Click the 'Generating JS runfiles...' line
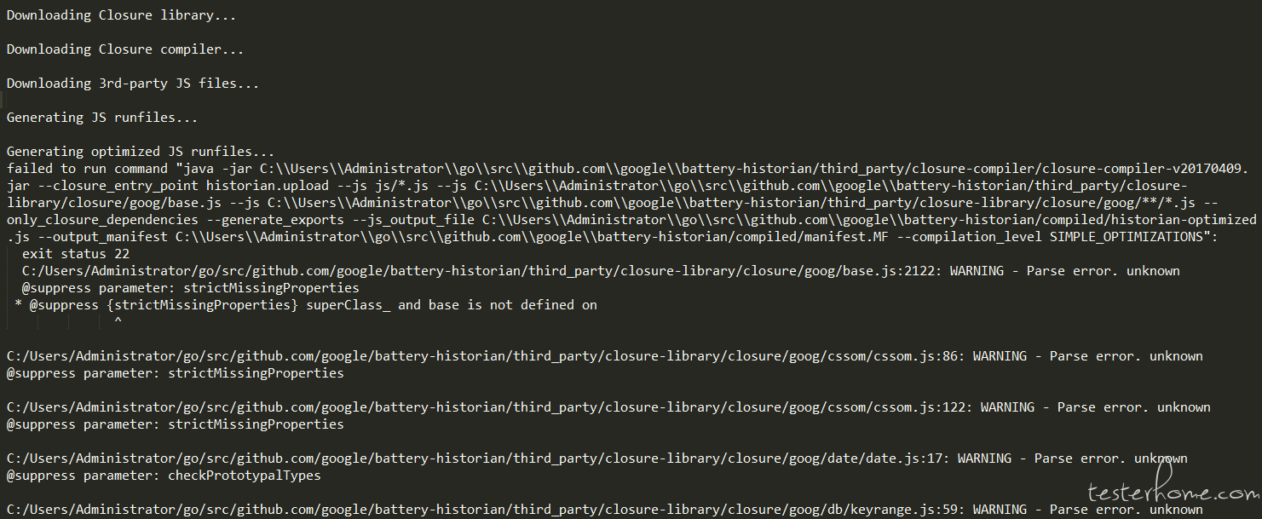The image size is (1262, 519). point(102,118)
